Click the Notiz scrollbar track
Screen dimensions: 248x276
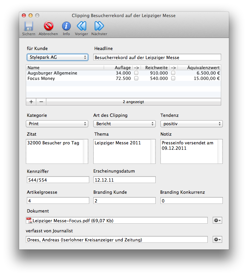coord(220,151)
